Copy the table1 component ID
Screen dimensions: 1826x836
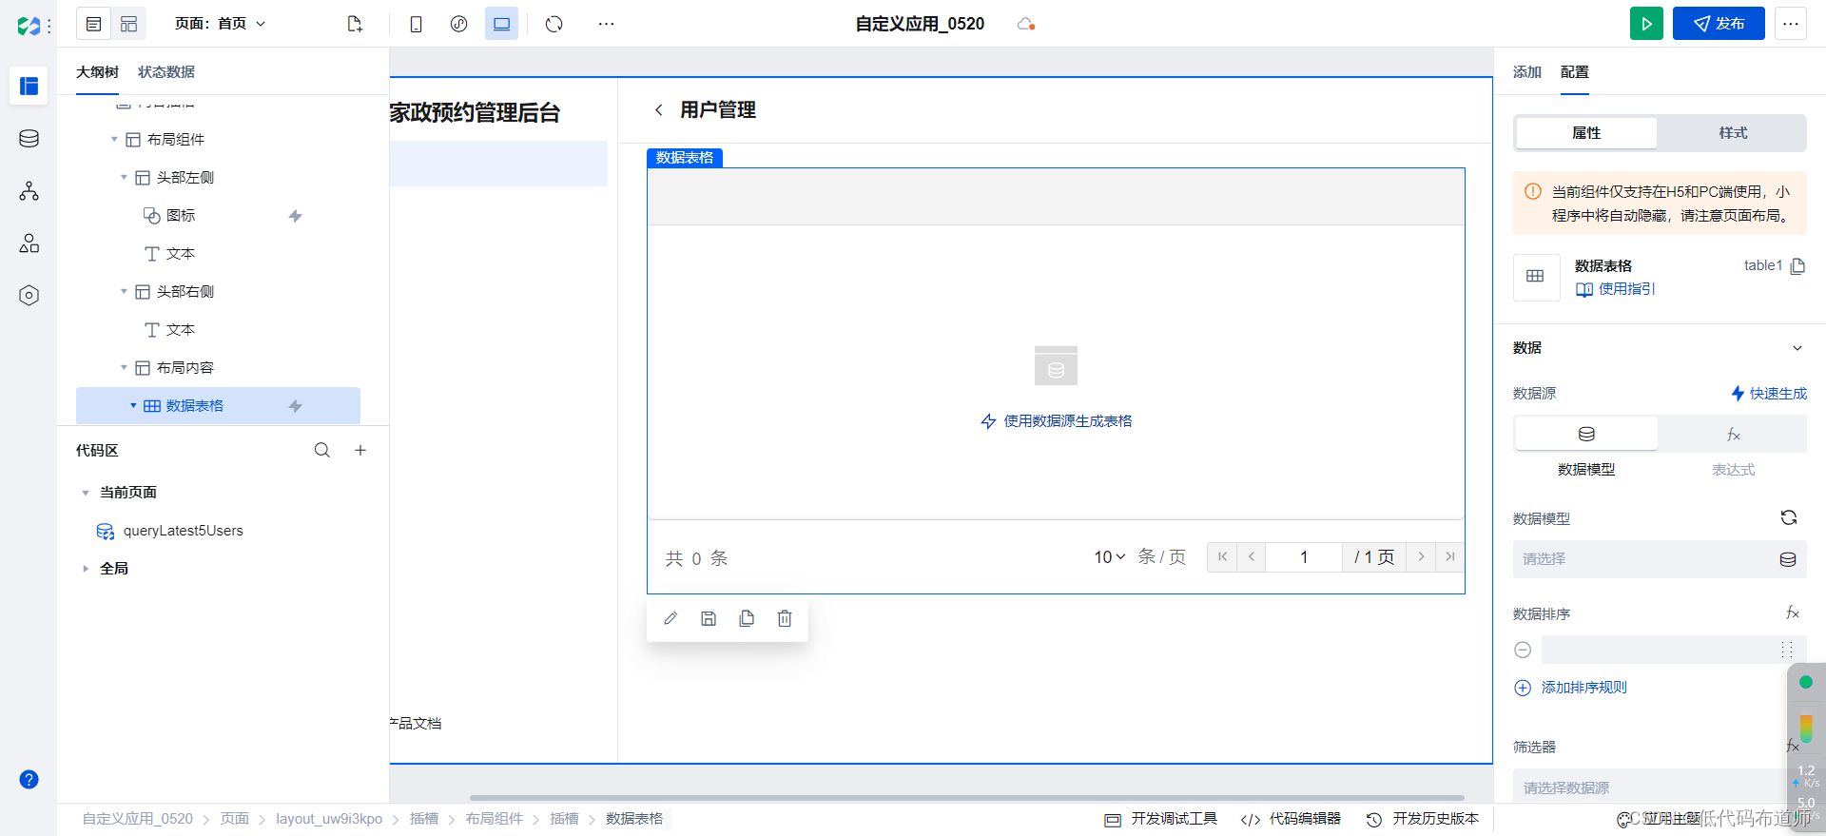coord(1797,266)
